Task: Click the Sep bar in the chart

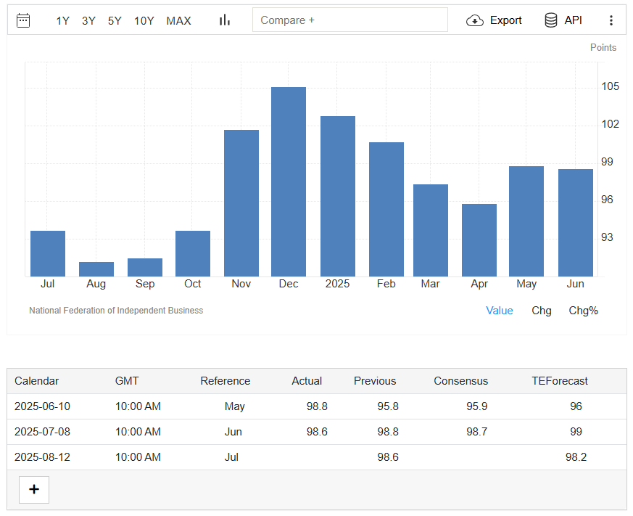Action: tap(145, 268)
